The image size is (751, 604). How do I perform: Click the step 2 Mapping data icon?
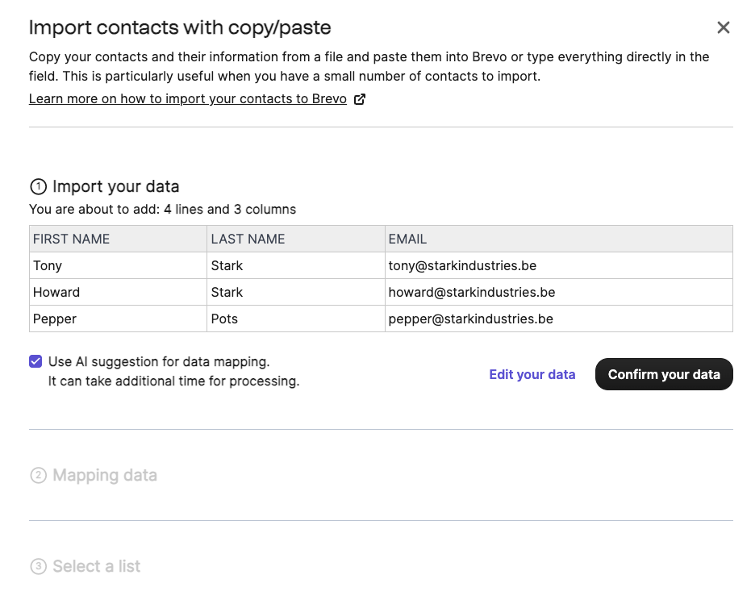click(38, 476)
